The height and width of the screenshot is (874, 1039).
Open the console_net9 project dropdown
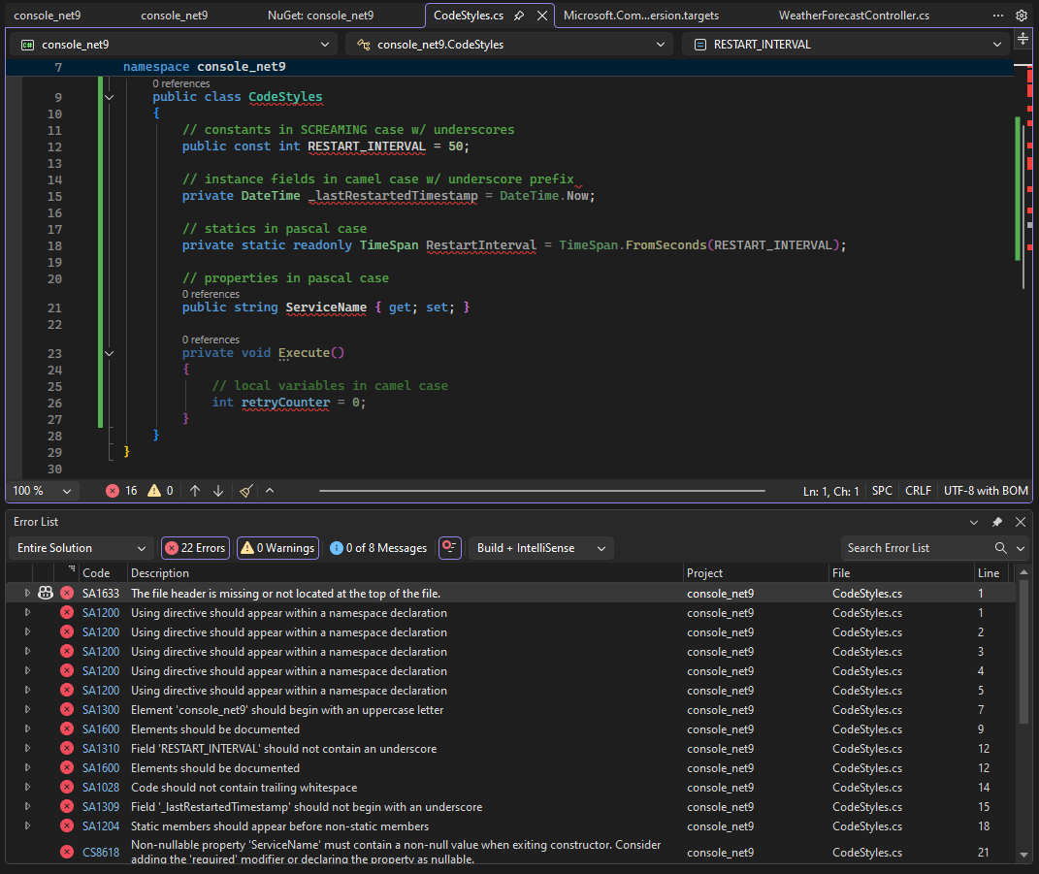pos(175,45)
